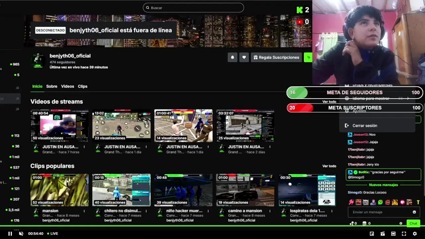
Task: Play the 'mansion' clip thumbnail
Action: point(59,190)
